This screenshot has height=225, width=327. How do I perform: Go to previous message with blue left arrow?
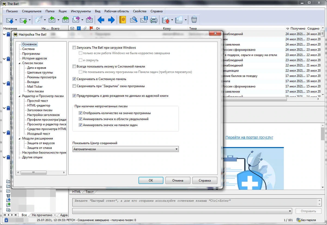[x=101, y=20]
